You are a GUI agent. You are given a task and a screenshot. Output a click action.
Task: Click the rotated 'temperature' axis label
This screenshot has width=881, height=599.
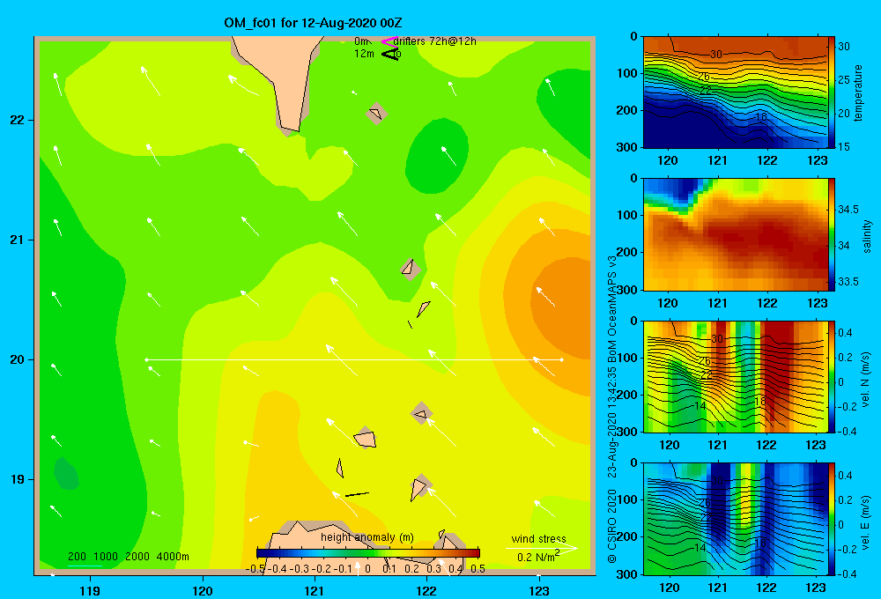click(x=858, y=93)
